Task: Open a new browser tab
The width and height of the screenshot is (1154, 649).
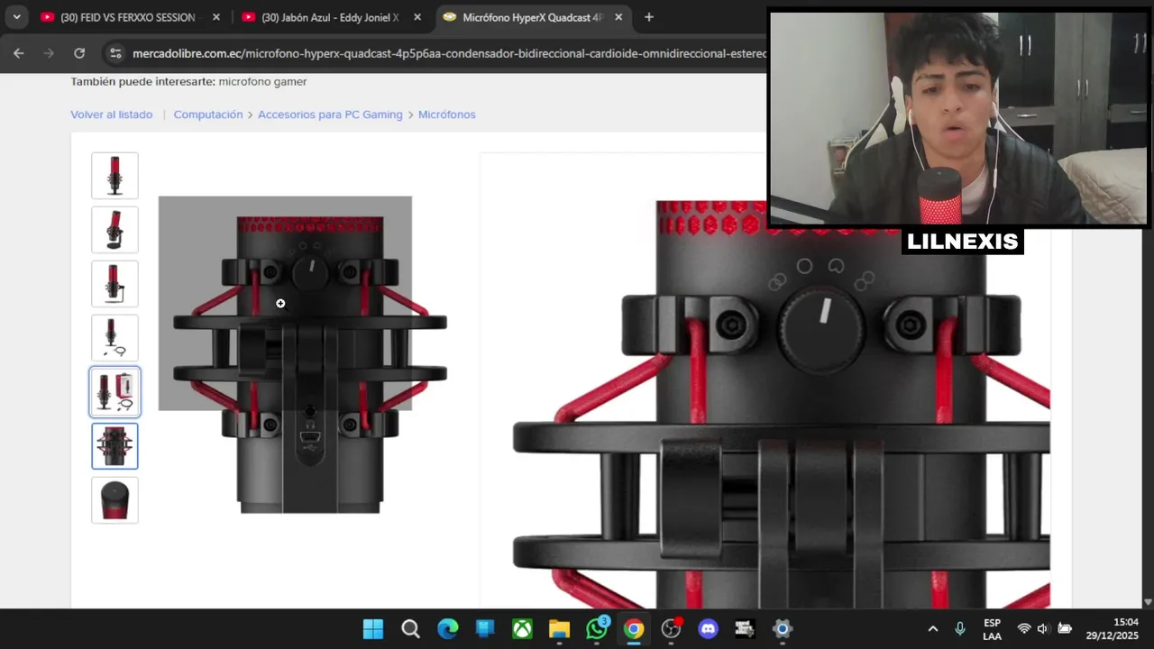Action: click(x=648, y=17)
